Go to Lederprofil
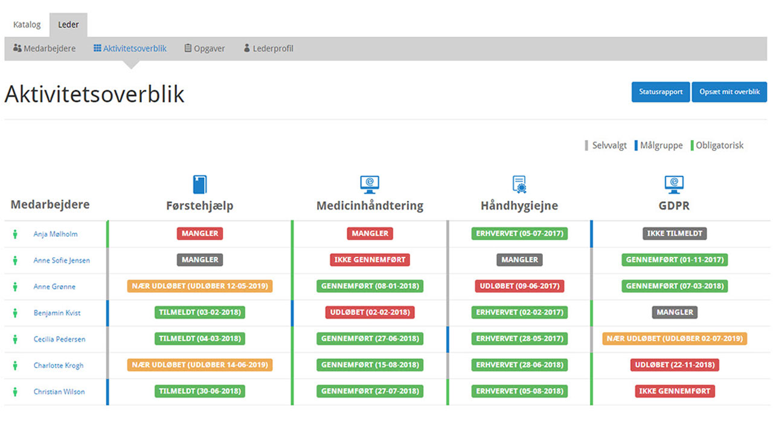The height and width of the screenshot is (423, 773). 268,48
